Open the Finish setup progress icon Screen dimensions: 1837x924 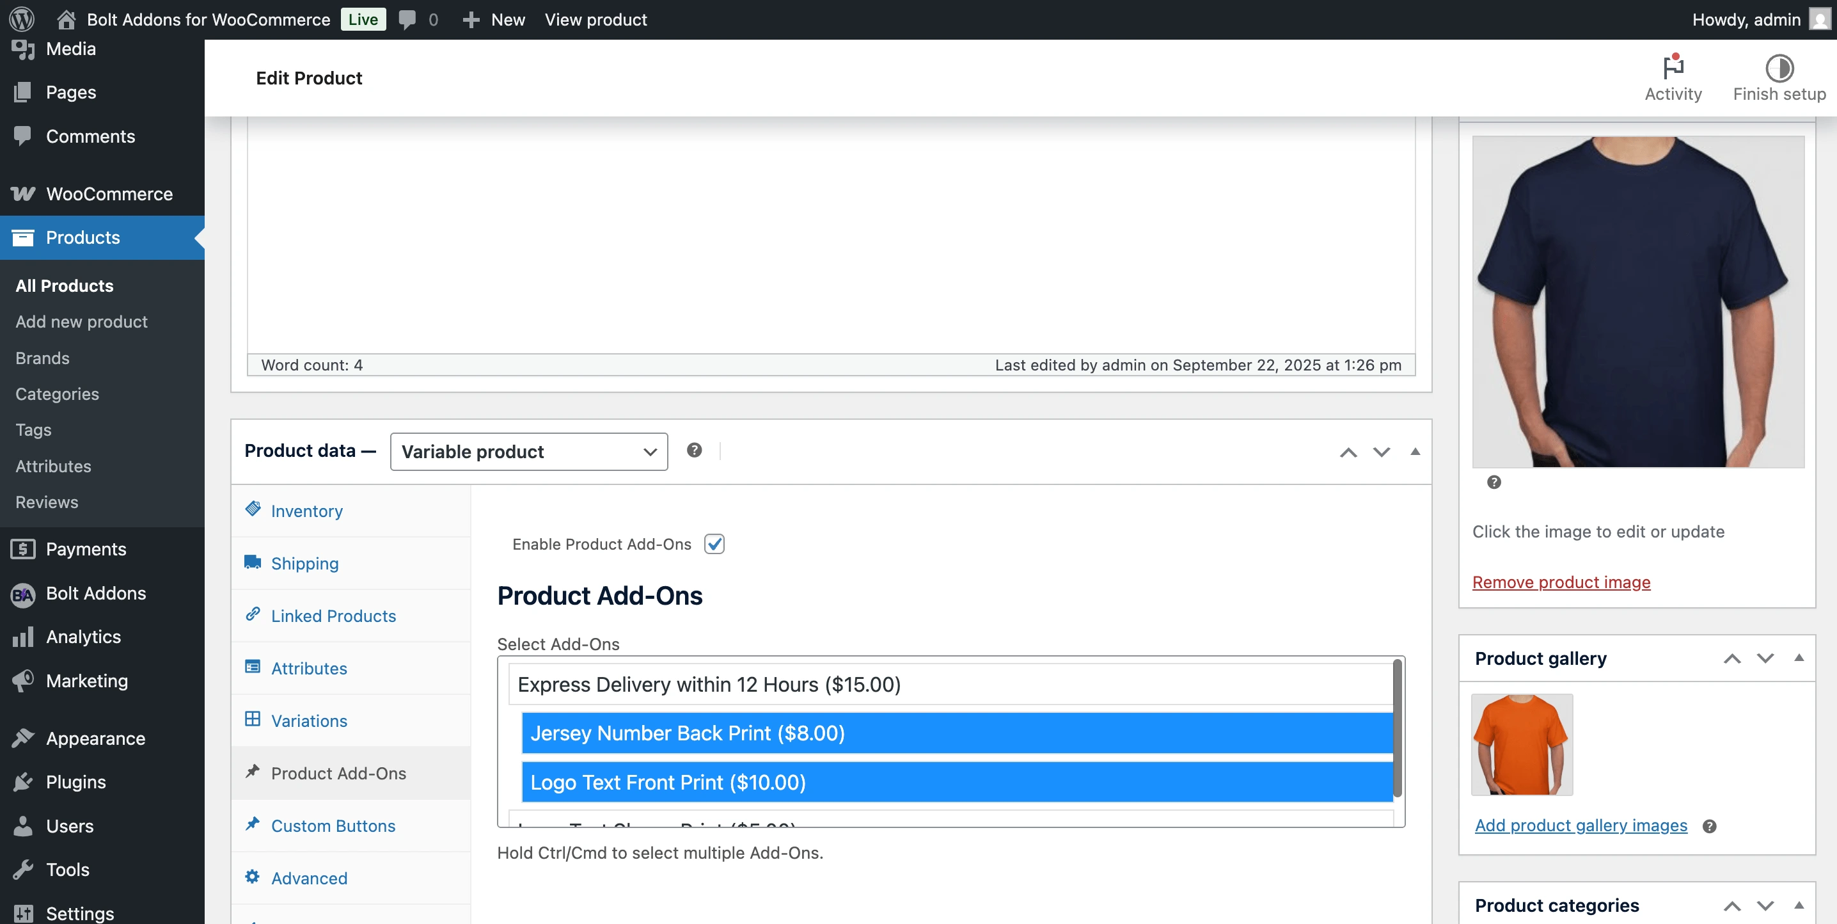pyautogui.click(x=1779, y=68)
